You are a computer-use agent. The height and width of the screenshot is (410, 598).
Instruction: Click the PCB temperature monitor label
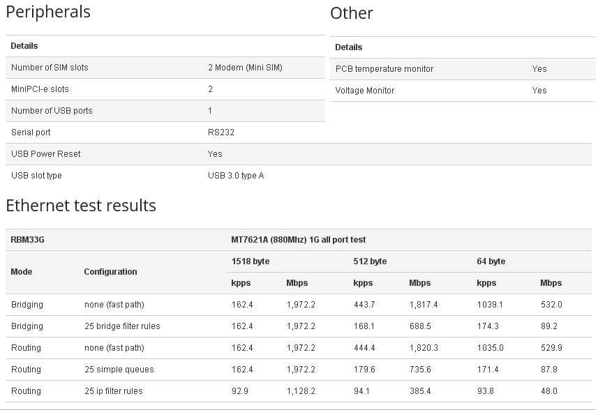384,69
